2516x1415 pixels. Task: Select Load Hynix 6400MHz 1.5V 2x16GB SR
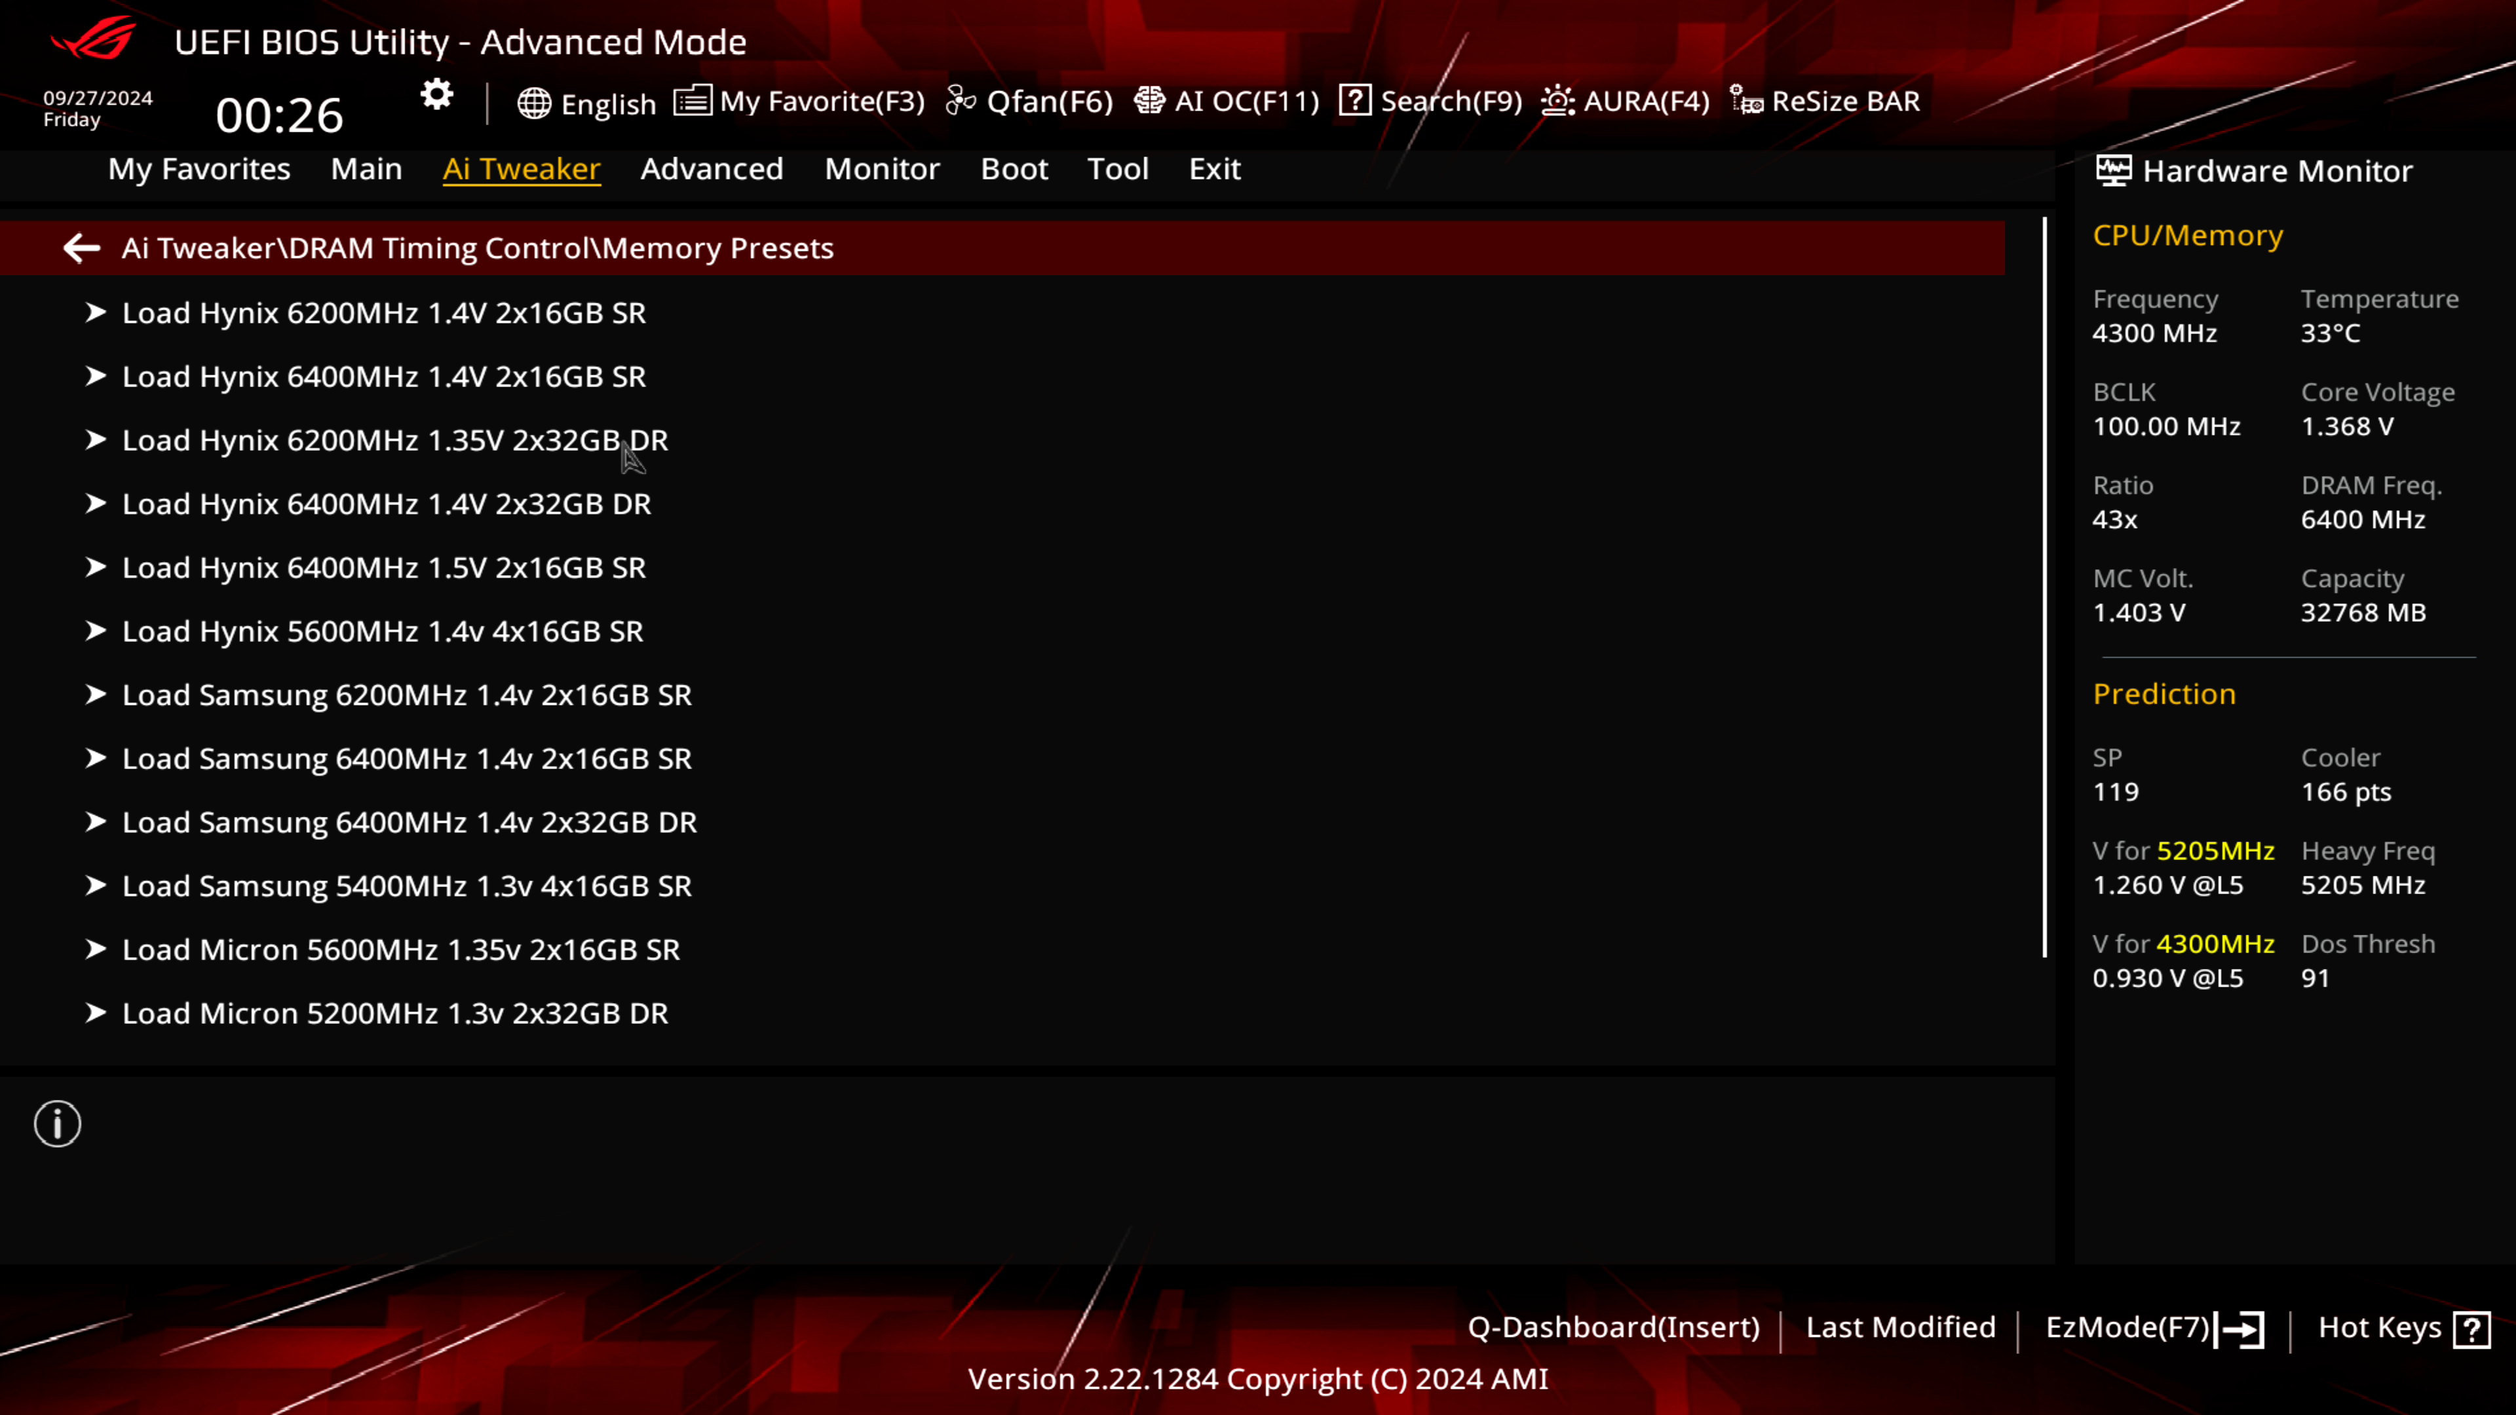pos(383,567)
